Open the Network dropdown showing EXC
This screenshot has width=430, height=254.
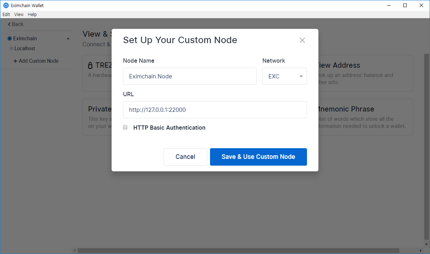click(285, 76)
